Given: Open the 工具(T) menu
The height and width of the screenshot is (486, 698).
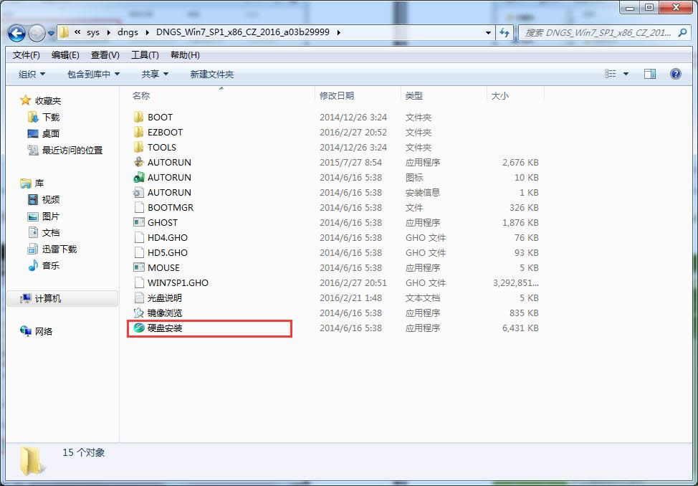Looking at the screenshot, I should click(x=145, y=55).
